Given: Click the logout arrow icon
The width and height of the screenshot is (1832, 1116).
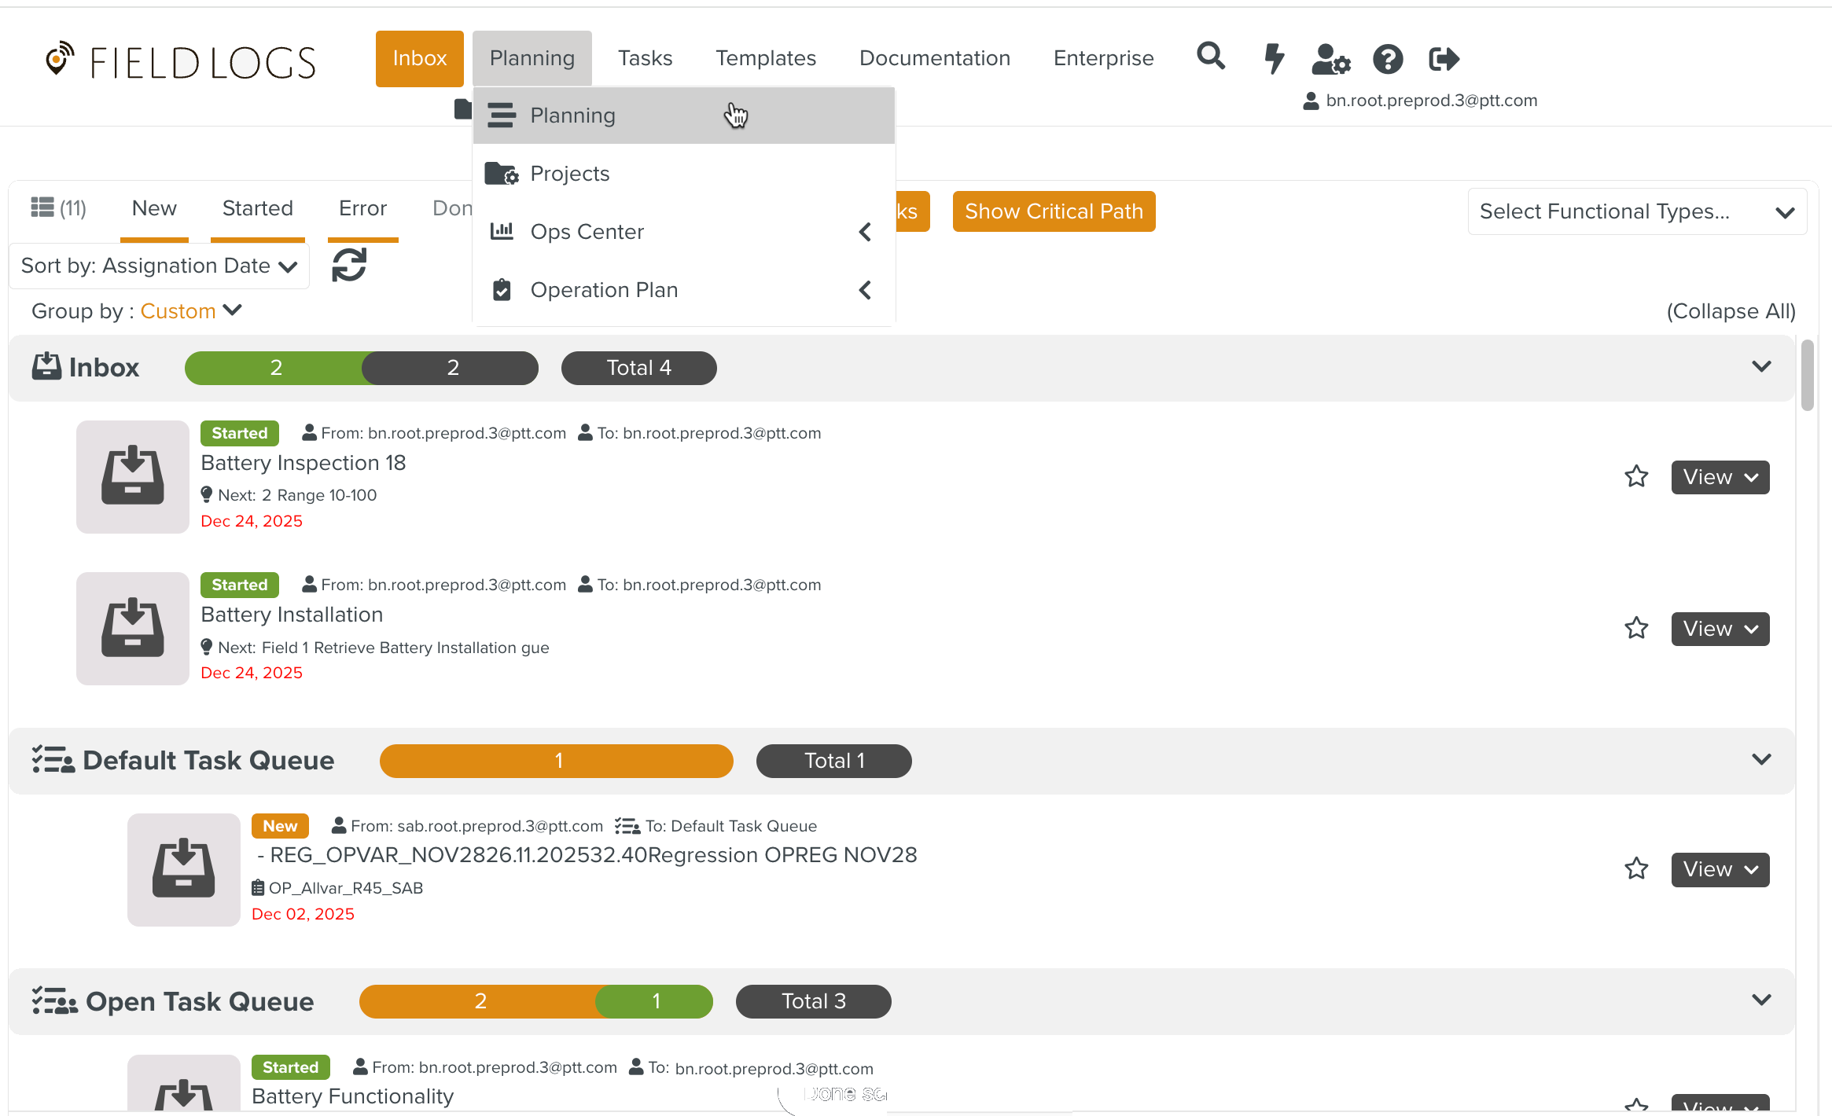Looking at the screenshot, I should pyautogui.click(x=1444, y=59).
